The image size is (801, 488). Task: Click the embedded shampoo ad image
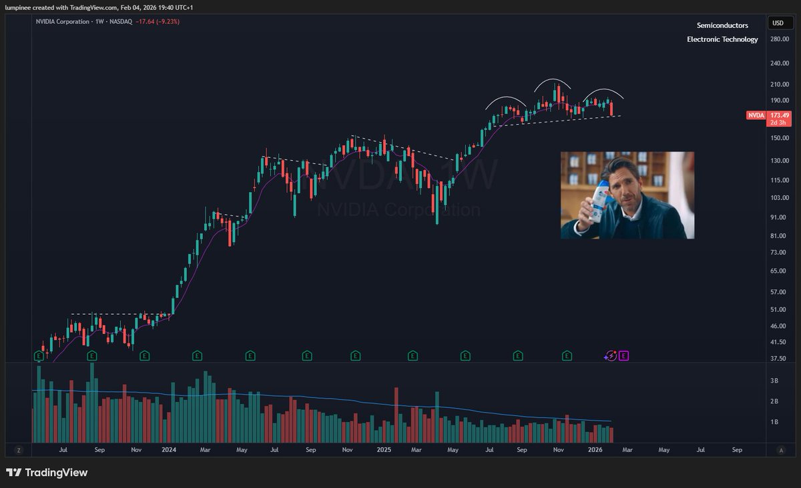[627, 195]
